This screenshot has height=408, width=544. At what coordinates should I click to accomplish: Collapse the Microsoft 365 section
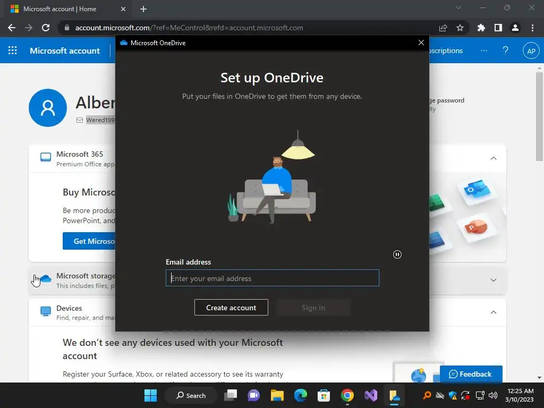pos(494,158)
